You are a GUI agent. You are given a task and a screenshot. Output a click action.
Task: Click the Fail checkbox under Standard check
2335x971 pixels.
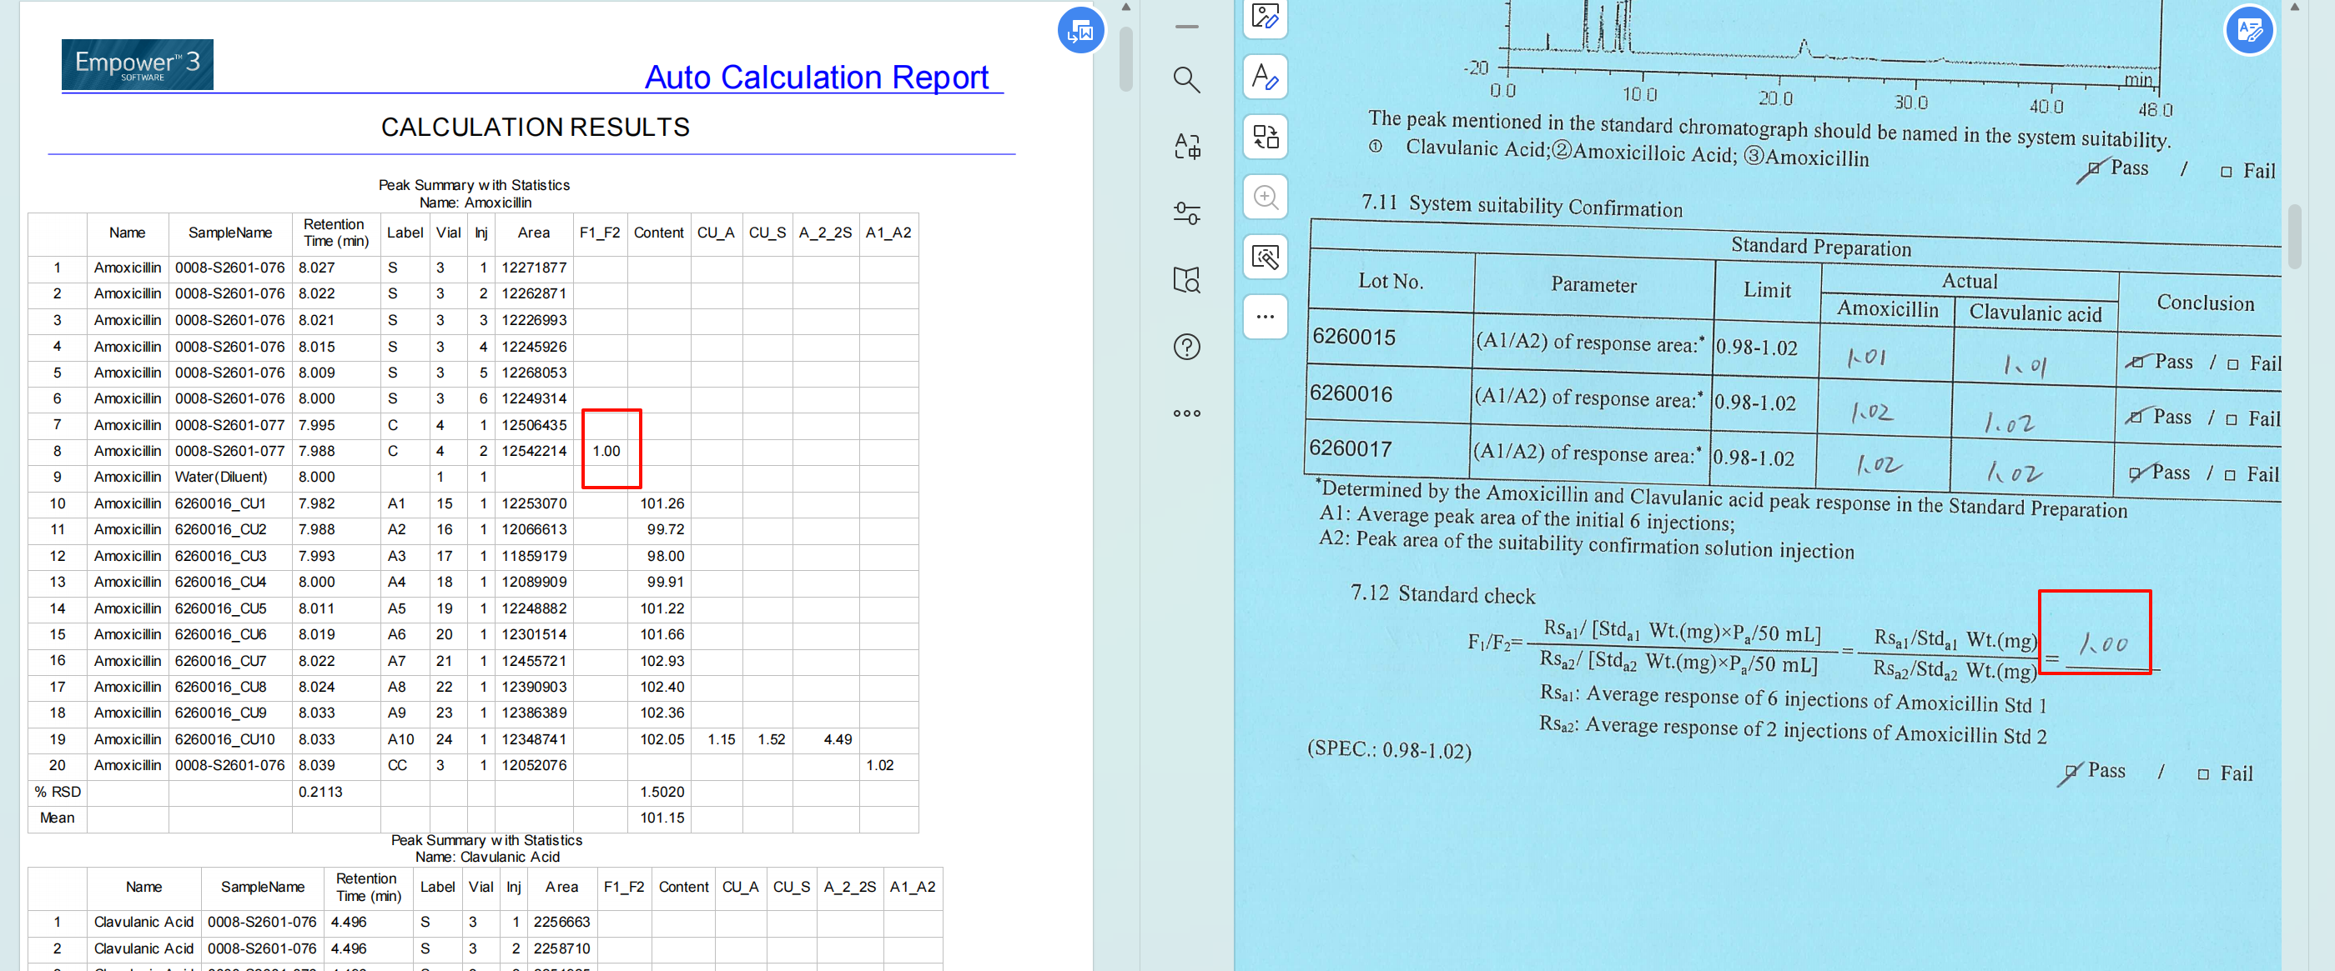tap(2202, 774)
